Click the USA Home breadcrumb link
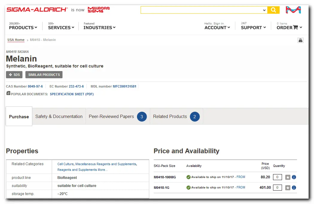 (16, 40)
